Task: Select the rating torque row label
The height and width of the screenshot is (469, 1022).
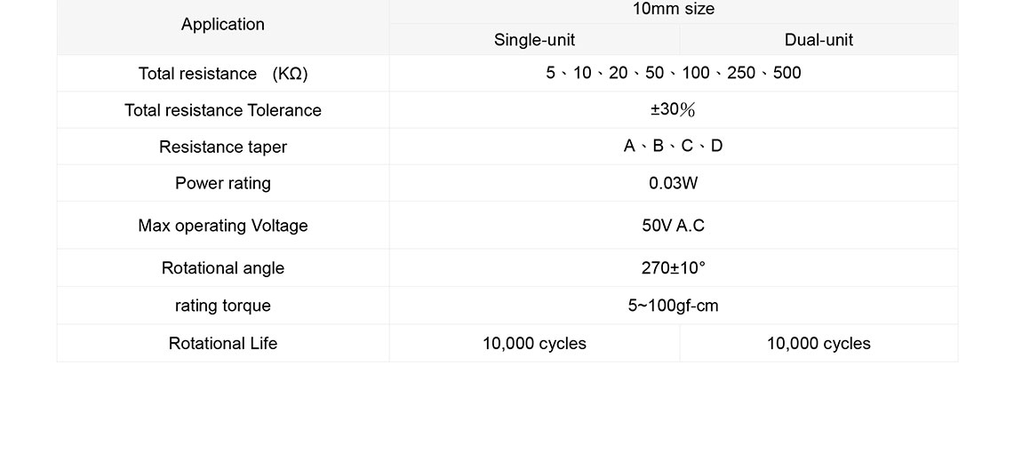Action: 223,306
